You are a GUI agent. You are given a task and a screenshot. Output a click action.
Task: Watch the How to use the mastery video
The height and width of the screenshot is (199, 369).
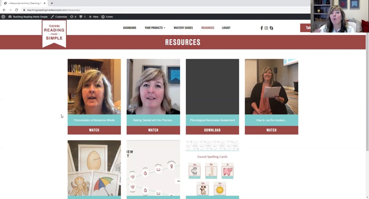pyautogui.click(x=271, y=130)
